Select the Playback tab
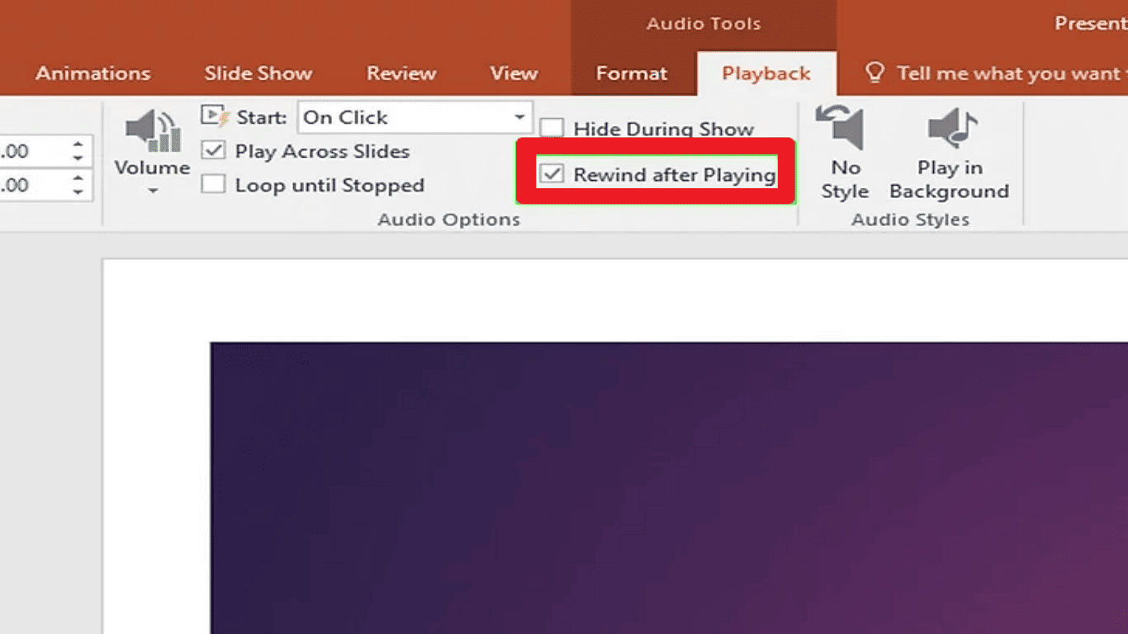 [766, 73]
